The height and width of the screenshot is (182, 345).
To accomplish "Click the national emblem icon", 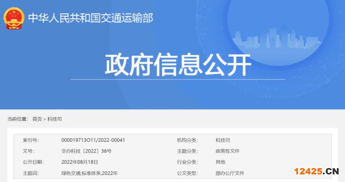I will (x=14, y=19).
